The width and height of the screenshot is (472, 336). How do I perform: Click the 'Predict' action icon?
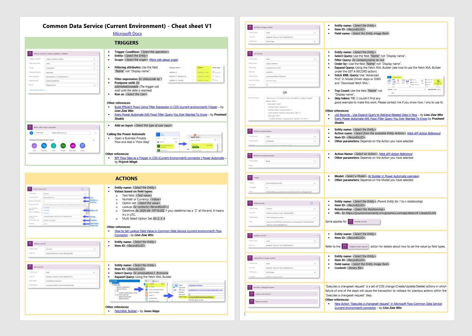point(250,177)
